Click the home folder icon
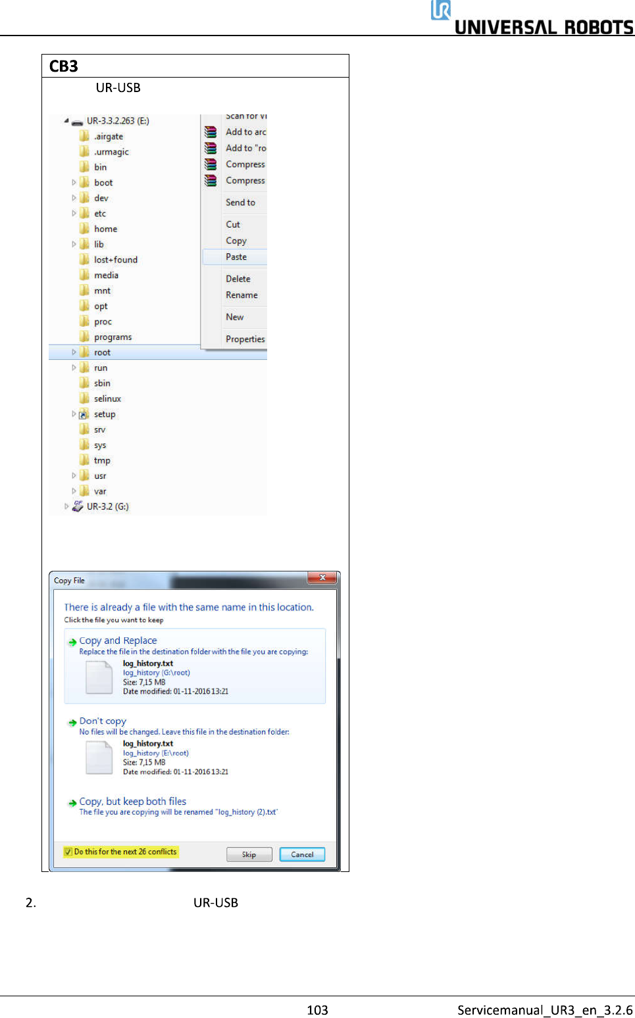Image resolution: width=635 pixels, height=1018 pixels. tap(84, 229)
